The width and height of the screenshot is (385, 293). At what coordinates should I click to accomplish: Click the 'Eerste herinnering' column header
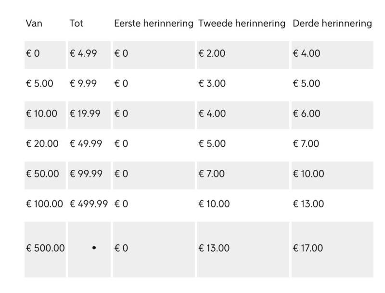click(x=154, y=23)
